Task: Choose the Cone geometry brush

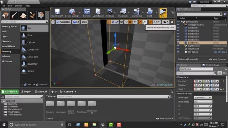Action: (x=34, y=35)
